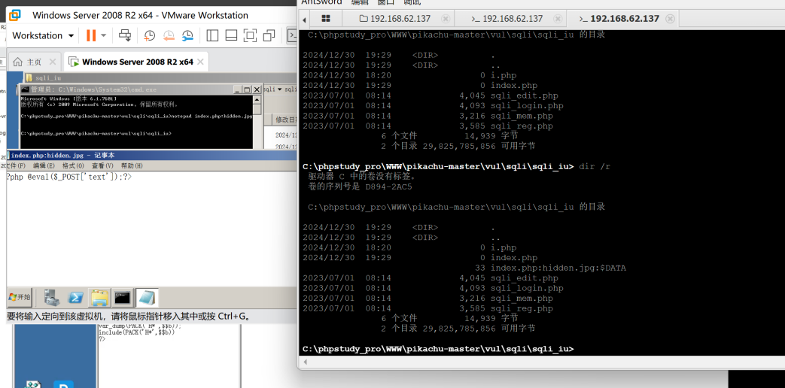Click the D894-2AC5 volume serial line
This screenshot has width=785, height=388.
click(360, 186)
